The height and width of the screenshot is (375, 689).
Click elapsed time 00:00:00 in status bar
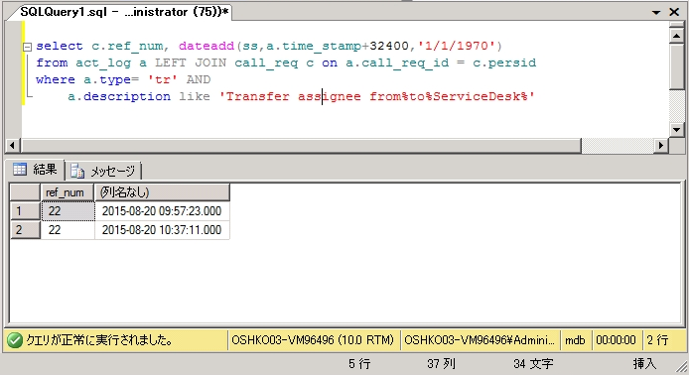click(617, 340)
